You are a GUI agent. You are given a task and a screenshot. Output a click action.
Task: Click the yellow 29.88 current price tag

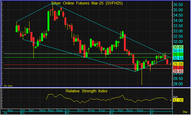178,64
